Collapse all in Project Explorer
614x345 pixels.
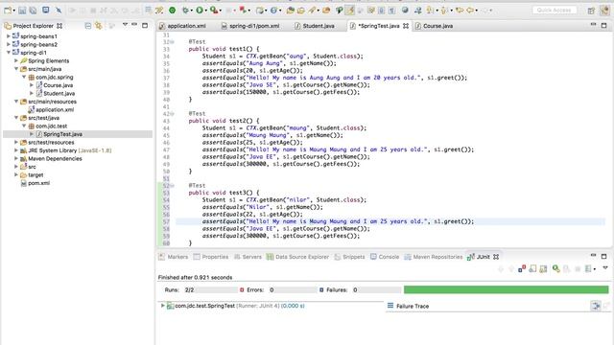point(88,26)
